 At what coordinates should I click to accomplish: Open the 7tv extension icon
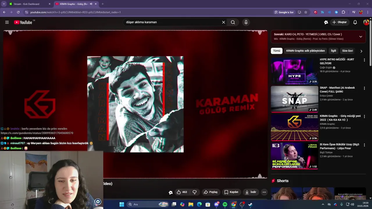coord(322,12)
